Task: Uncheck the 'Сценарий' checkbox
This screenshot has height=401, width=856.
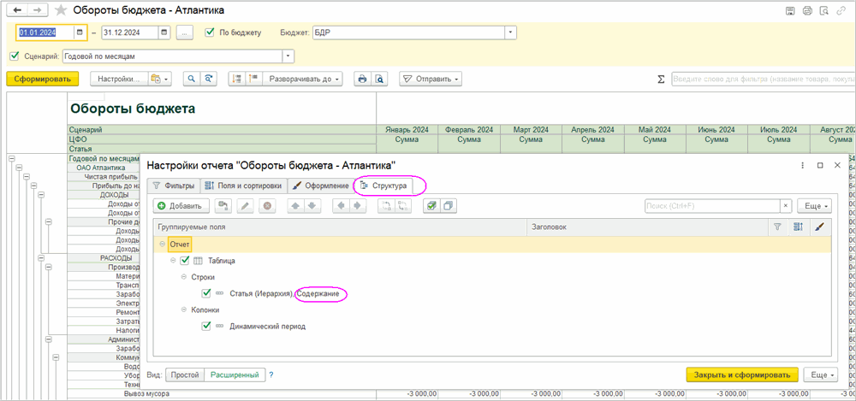Action: tap(14, 56)
